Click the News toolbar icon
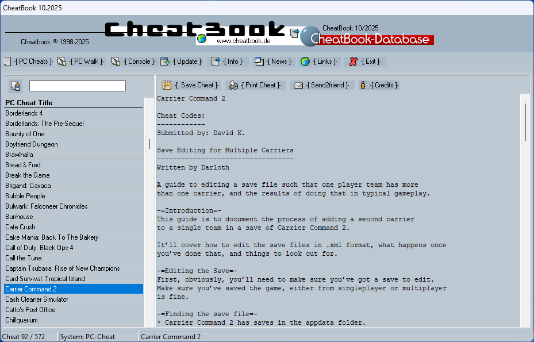 (259, 62)
